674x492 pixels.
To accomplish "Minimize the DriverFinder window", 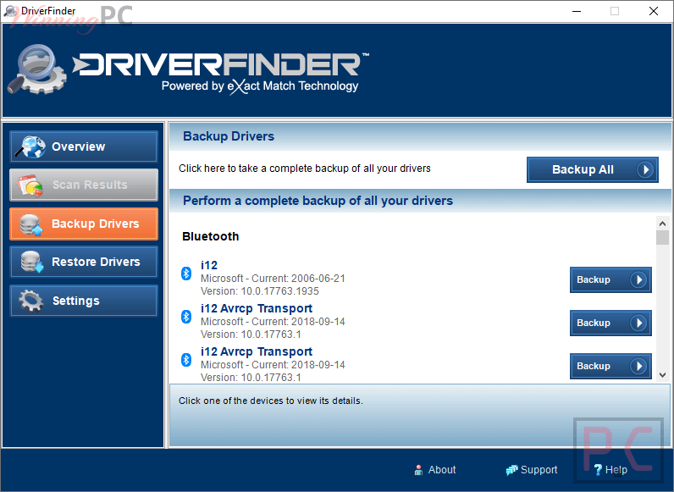I will click(577, 11).
